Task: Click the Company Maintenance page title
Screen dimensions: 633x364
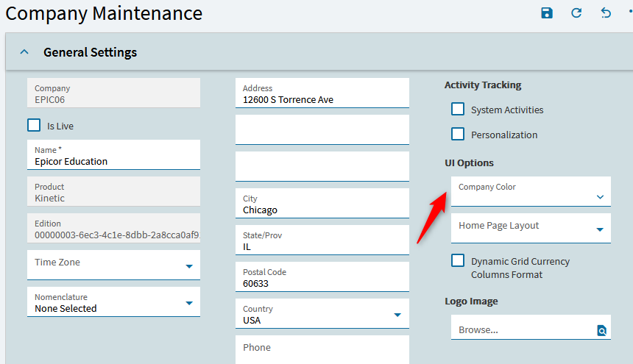Action: (104, 13)
